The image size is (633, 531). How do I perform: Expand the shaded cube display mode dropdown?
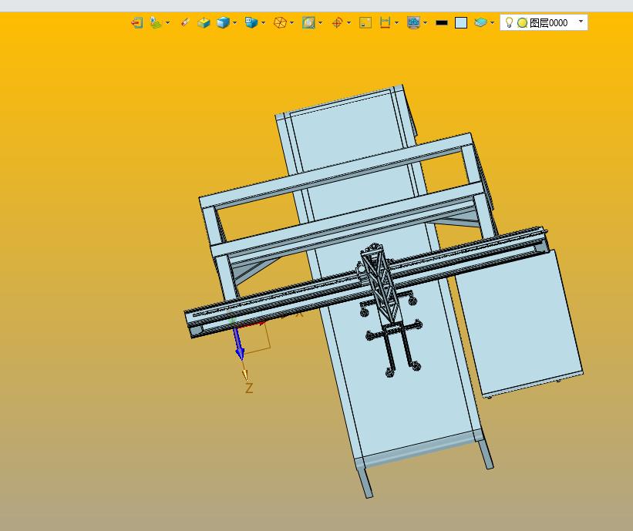[235, 23]
